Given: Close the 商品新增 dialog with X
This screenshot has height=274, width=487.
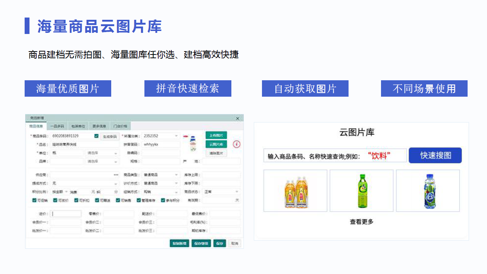Looking at the screenshot, I should coord(238,118).
